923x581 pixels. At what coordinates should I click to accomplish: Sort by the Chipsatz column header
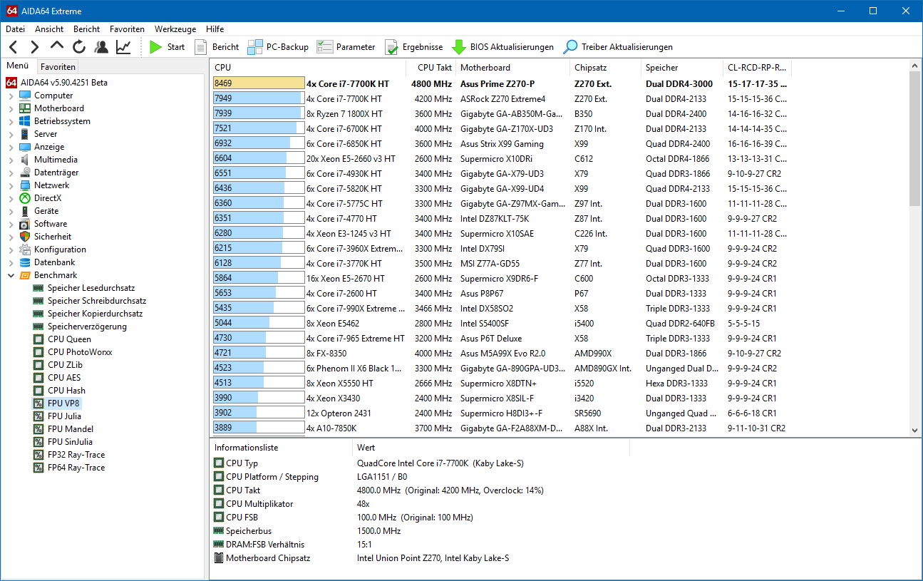605,68
